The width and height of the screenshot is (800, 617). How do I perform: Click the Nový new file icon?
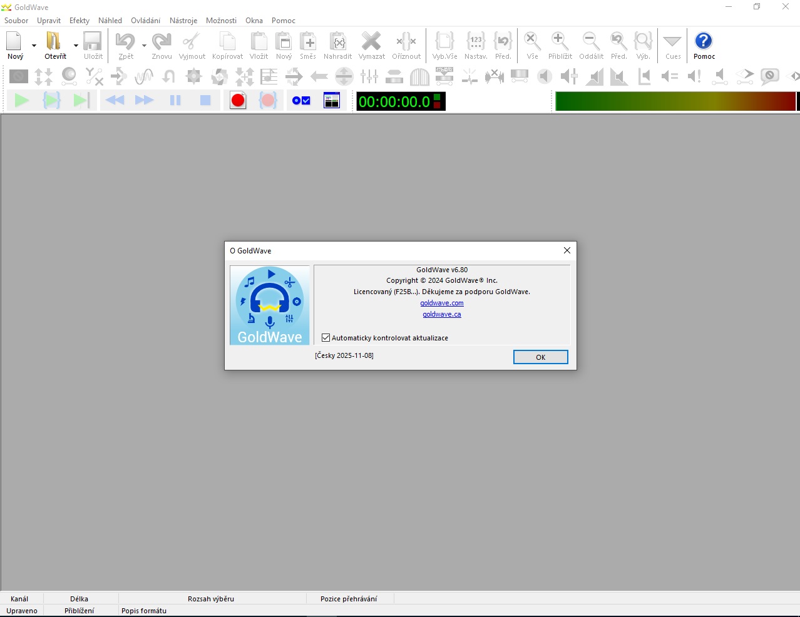14,42
